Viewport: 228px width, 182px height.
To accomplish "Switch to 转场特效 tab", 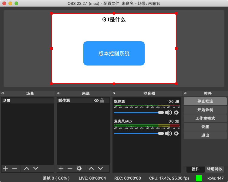I will pyautogui.click(x=215, y=169).
